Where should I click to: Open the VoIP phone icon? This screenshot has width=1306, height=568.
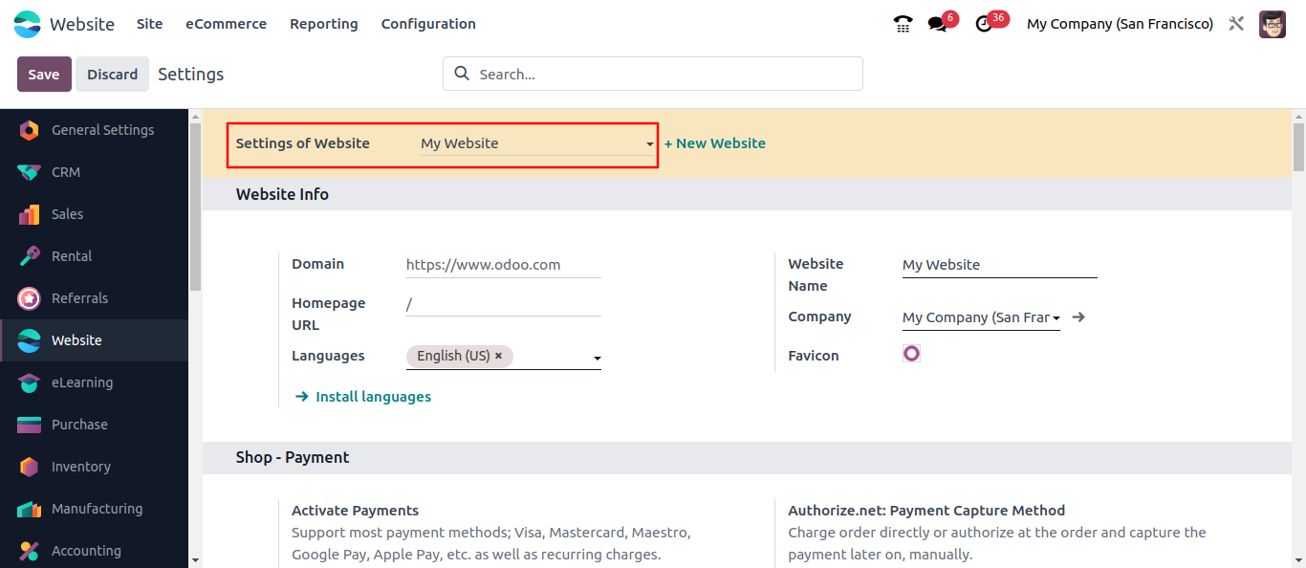[903, 24]
